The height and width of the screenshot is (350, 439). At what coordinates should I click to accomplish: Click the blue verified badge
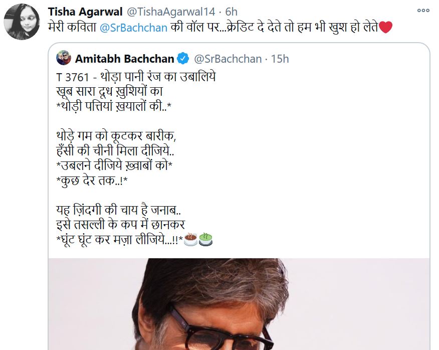click(183, 59)
